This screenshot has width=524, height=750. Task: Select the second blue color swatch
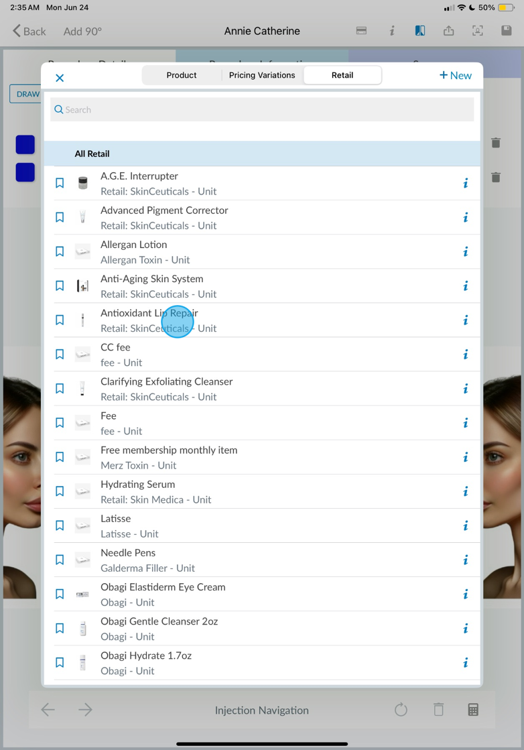[x=25, y=172]
